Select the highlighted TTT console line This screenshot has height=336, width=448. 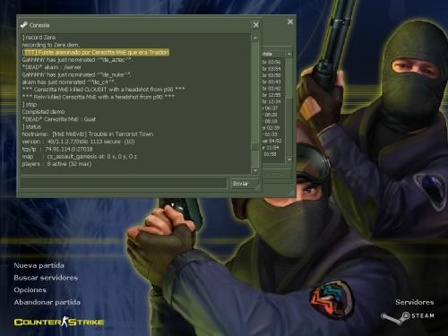[x=96, y=53]
